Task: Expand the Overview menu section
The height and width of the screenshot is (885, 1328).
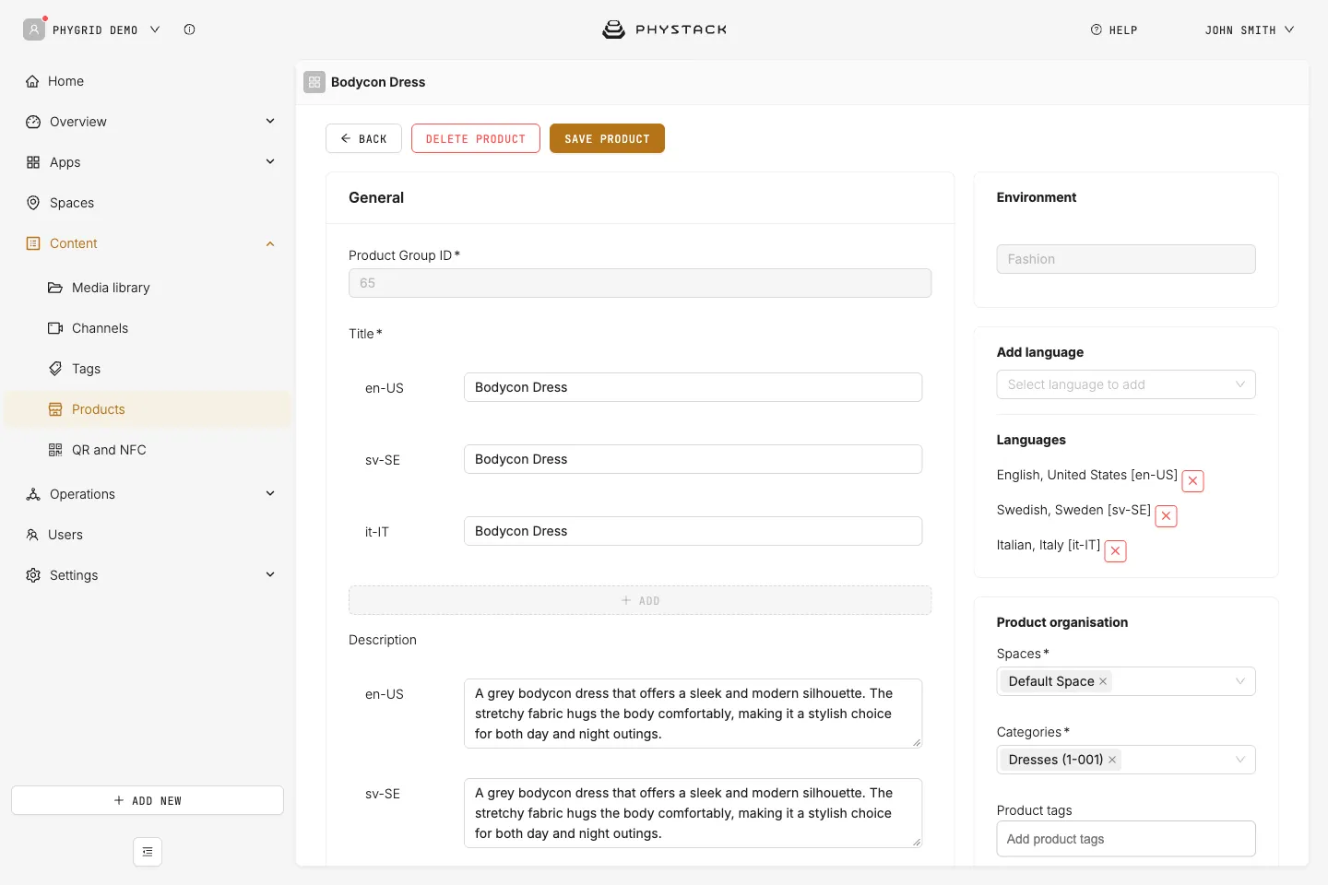Action: [270, 121]
